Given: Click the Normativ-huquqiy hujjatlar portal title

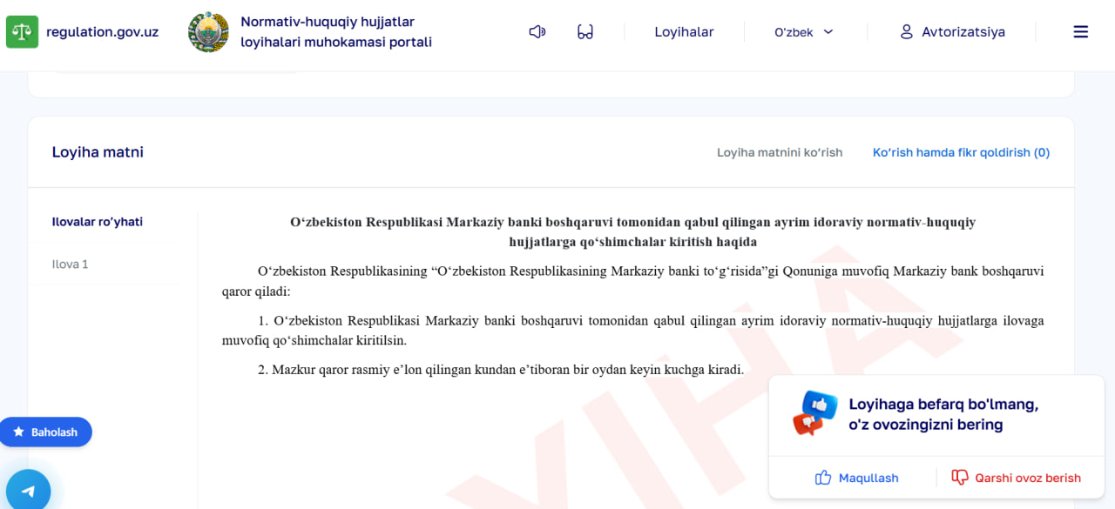Looking at the screenshot, I should point(336,32).
